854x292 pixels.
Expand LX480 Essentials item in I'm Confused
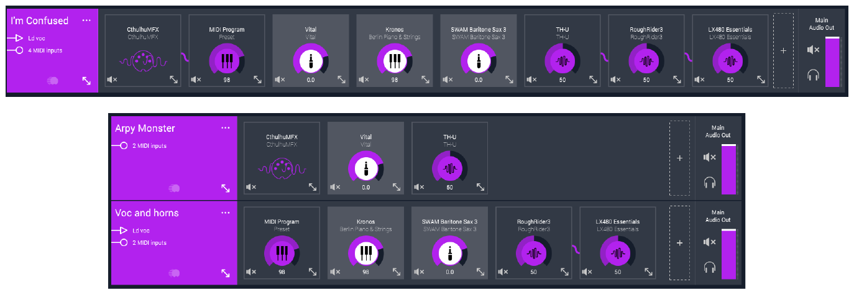[x=761, y=80]
